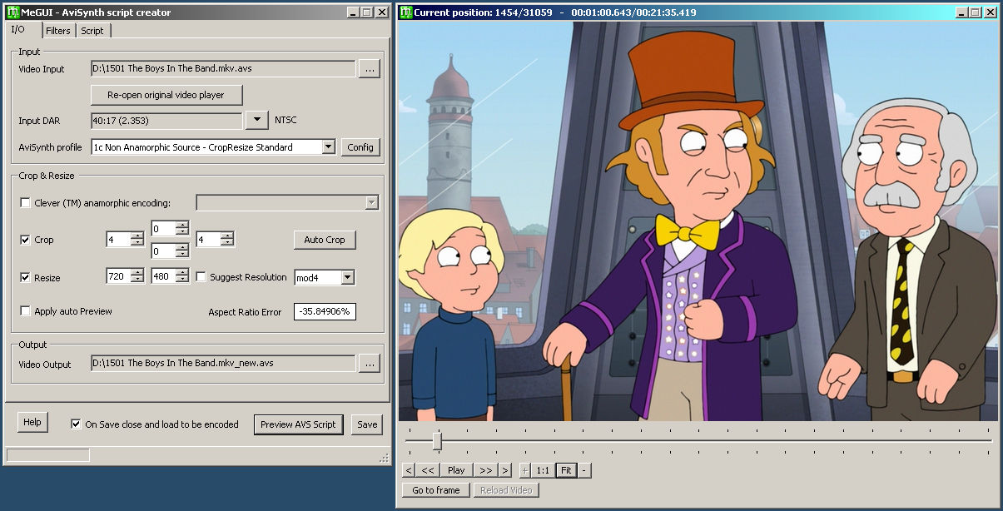Viewport: 1003px width, 511px height.
Task: Fast forward with the >> button
Action: tap(485, 470)
